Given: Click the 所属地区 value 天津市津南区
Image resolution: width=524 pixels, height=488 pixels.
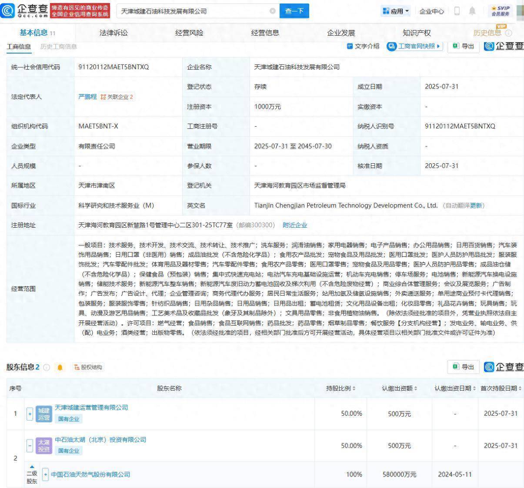Looking at the screenshot, I should click(97, 185).
